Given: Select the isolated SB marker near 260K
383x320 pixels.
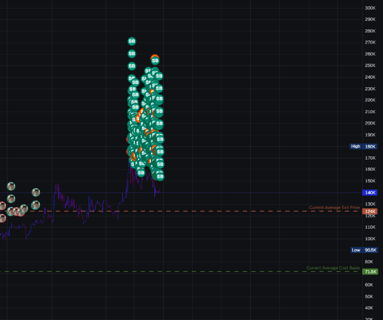Looking at the screenshot, I should tap(132, 54).
